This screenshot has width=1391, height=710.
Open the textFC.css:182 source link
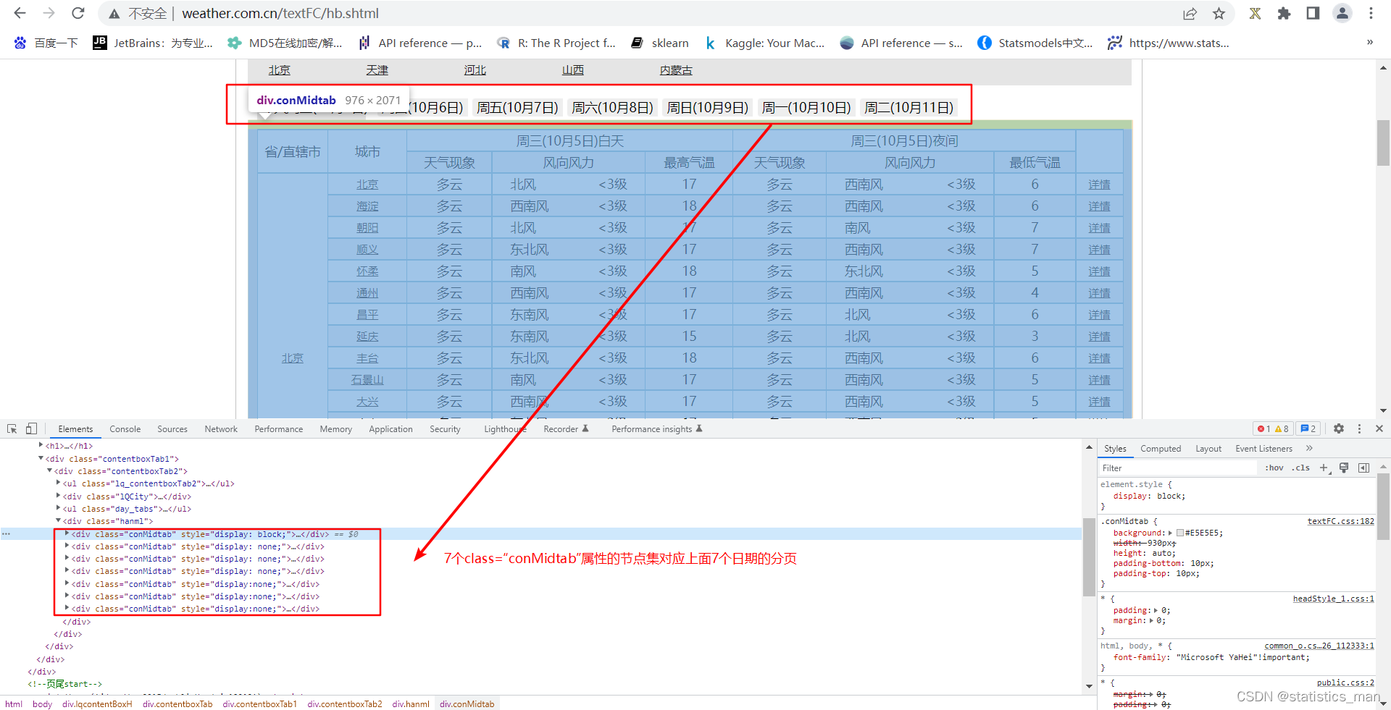coord(1340,521)
